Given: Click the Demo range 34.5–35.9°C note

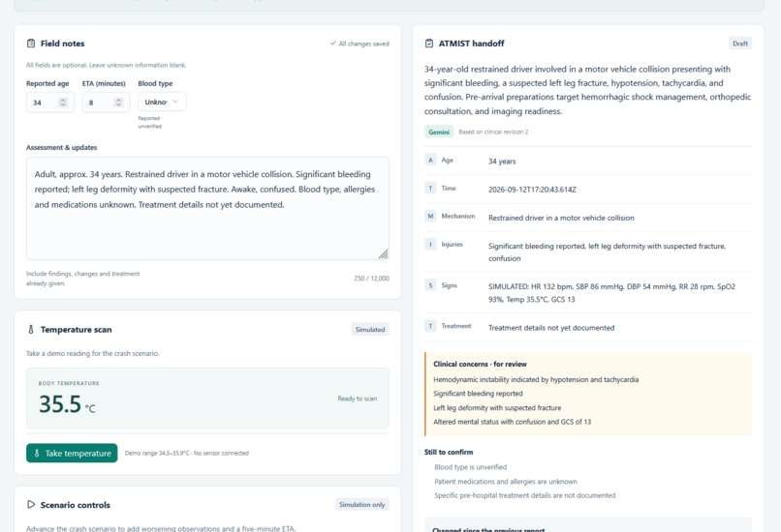Looking at the screenshot, I should 186,453.
